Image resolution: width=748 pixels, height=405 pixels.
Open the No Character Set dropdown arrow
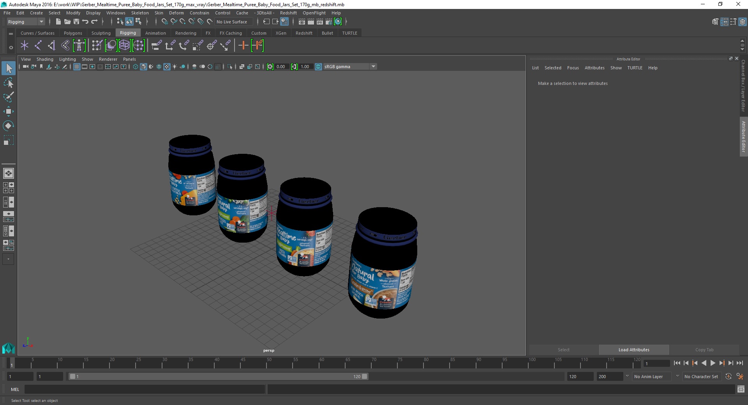(677, 377)
